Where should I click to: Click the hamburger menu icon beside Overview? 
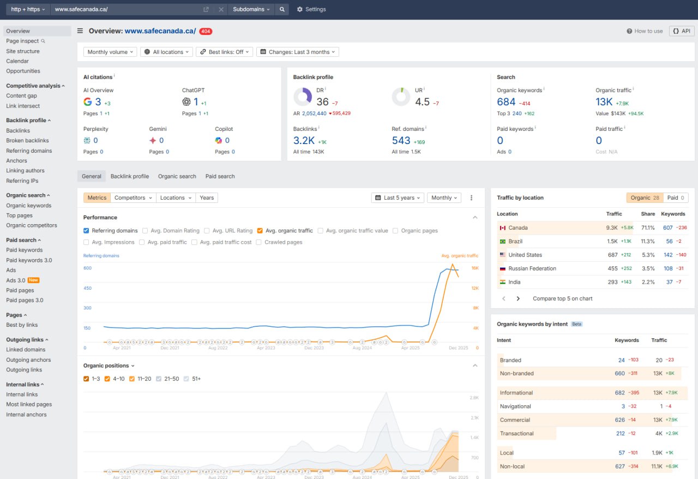coord(80,31)
